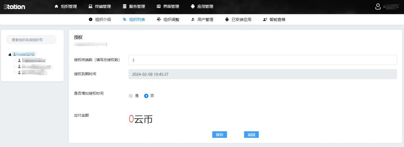Click the monitor icon beside 终端管理

pos(91,6)
